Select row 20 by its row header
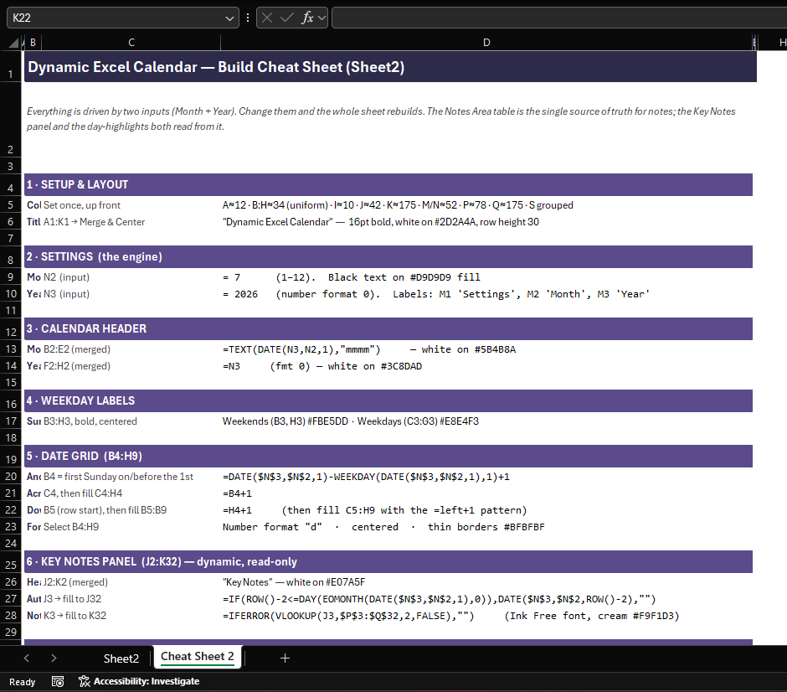This screenshot has width=787, height=692. 11,477
